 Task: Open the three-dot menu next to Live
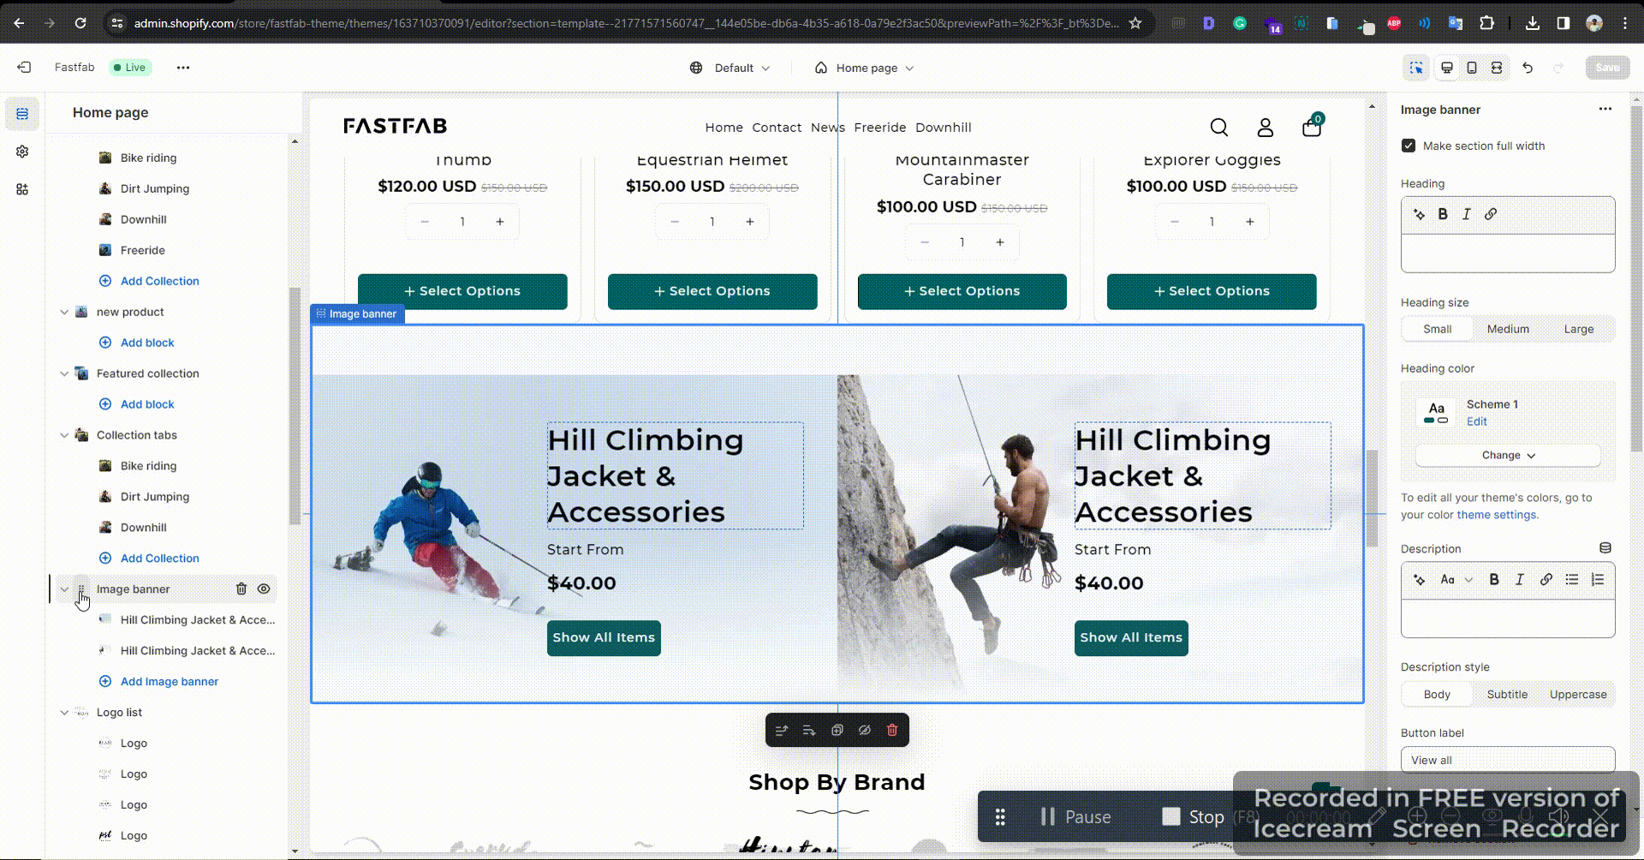point(183,67)
